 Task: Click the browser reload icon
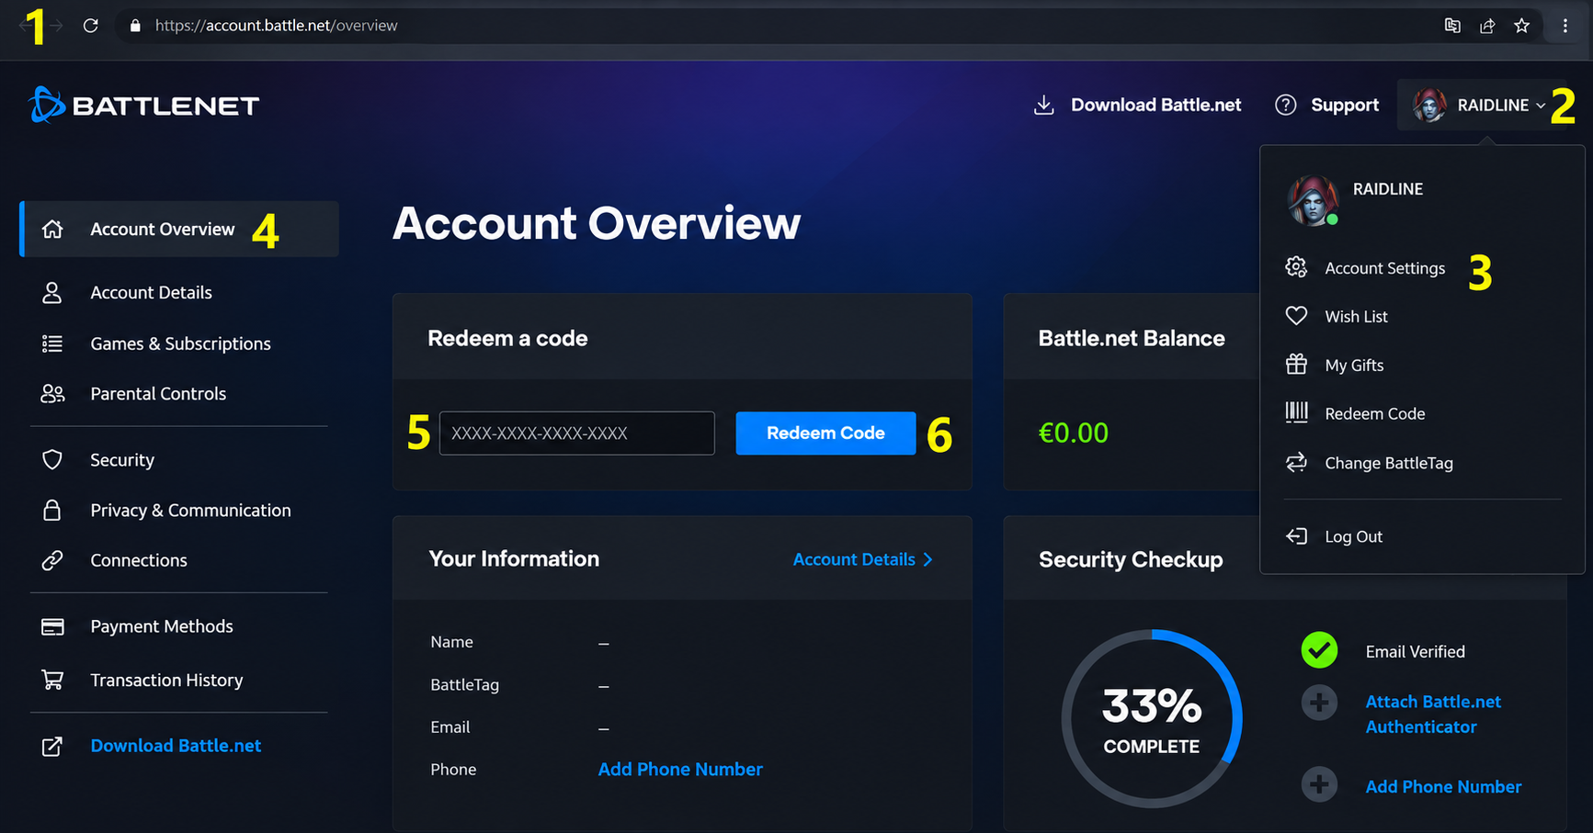pyautogui.click(x=90, y=26)
